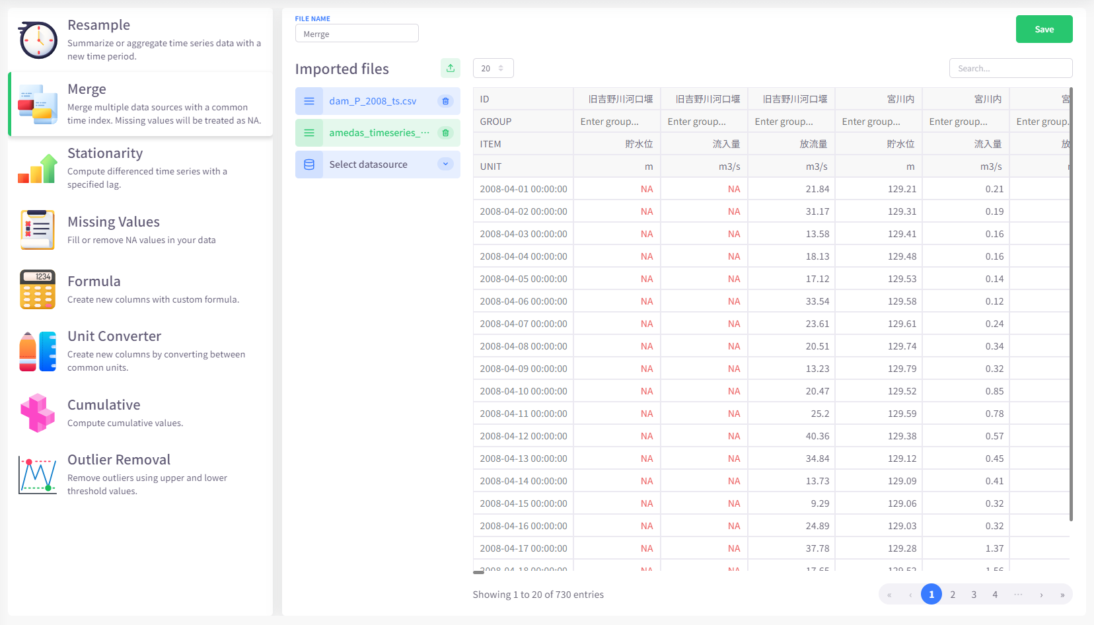Go to previous page arrow
Screen dimensions: 1094x625
tap(910, 595)
